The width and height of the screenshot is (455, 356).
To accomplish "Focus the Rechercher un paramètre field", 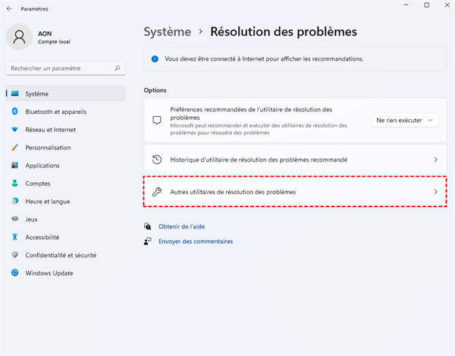I will point(59,68).
